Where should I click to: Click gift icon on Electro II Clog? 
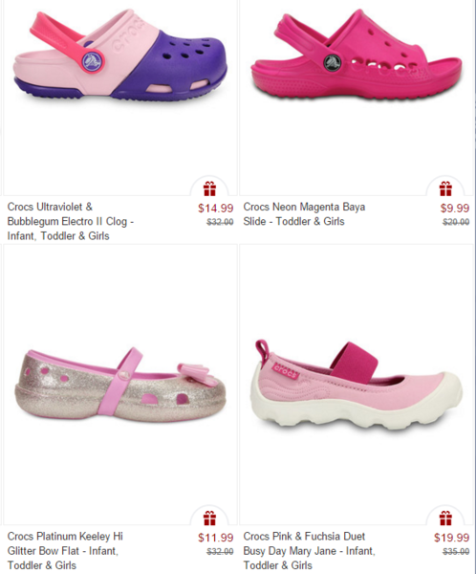(209, 188)
